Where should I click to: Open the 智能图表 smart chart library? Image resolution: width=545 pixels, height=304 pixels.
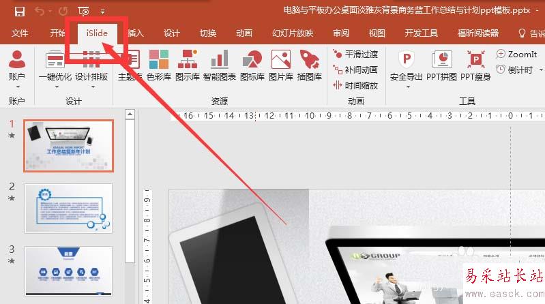point(220,65)
